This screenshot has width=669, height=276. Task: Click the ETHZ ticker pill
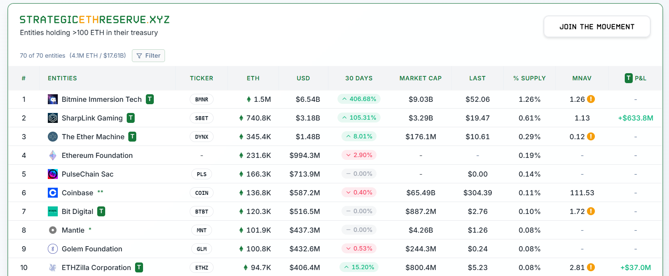coord(202,268)
